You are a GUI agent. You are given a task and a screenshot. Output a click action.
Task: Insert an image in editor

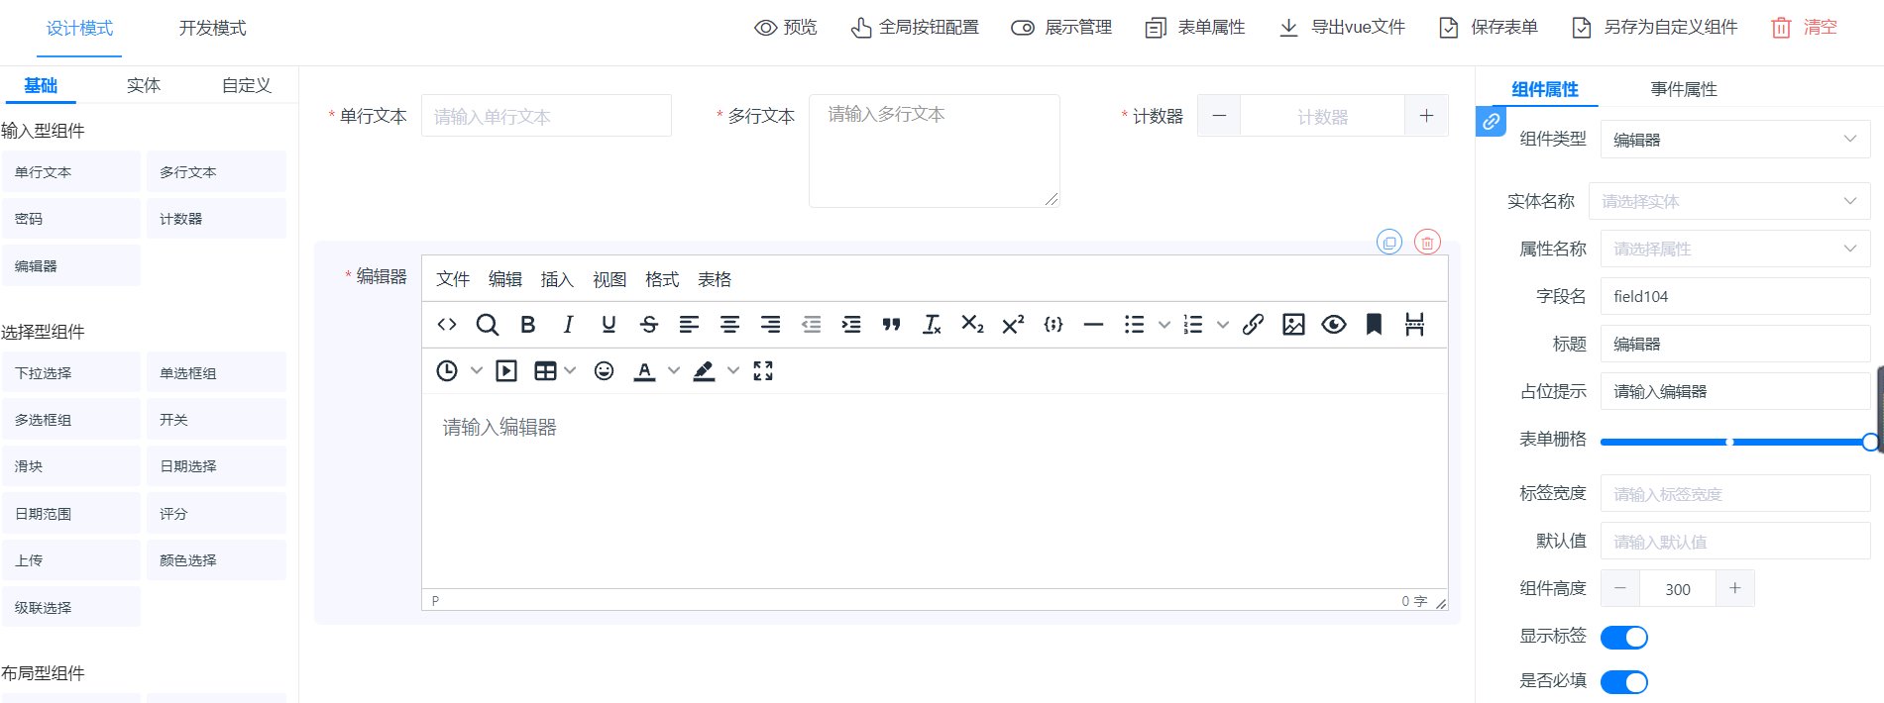pos(1293,325)
